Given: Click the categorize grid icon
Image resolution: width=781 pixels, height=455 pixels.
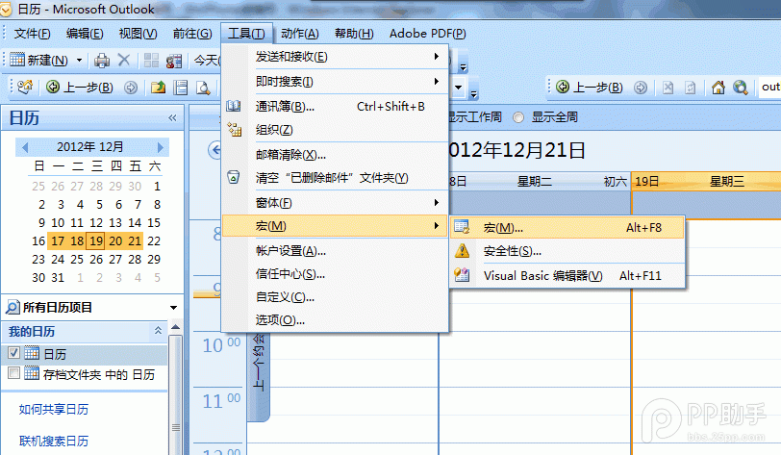Looking at the screenshot, I should click(151, 61).
